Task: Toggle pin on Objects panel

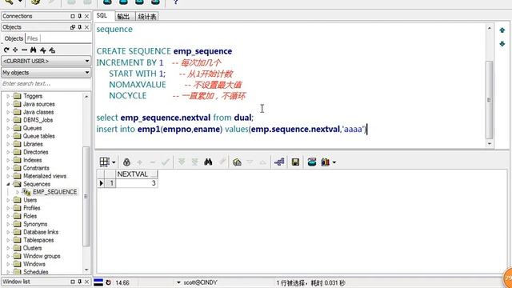Action: pyautogui.click(x=80, y=27)
